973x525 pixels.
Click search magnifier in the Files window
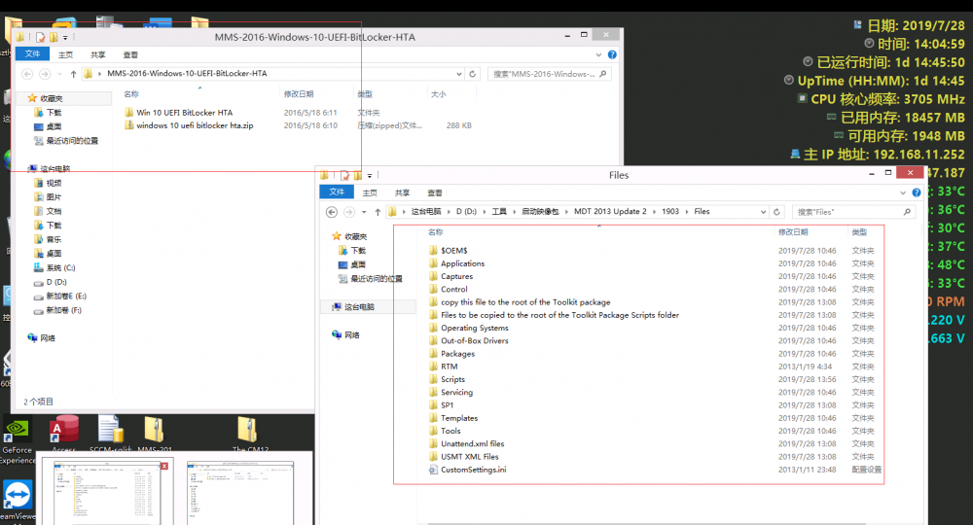(x=907, y=212)
